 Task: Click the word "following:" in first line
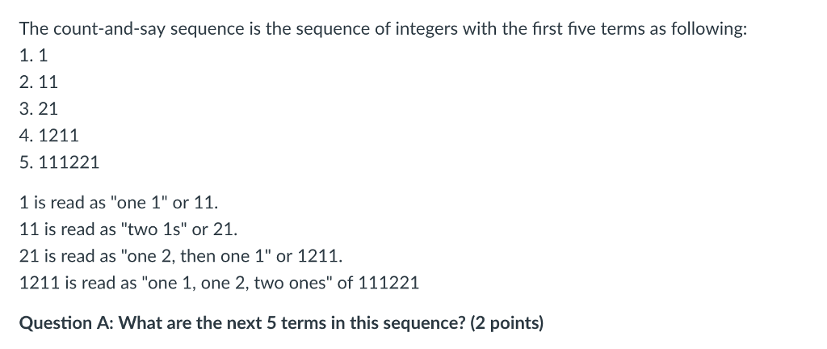(x=709, y=29)
